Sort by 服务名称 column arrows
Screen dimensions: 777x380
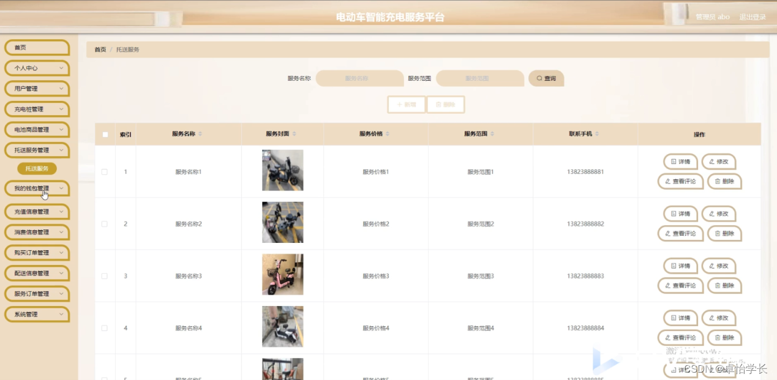pyautogui.click(x=200, y=134)
